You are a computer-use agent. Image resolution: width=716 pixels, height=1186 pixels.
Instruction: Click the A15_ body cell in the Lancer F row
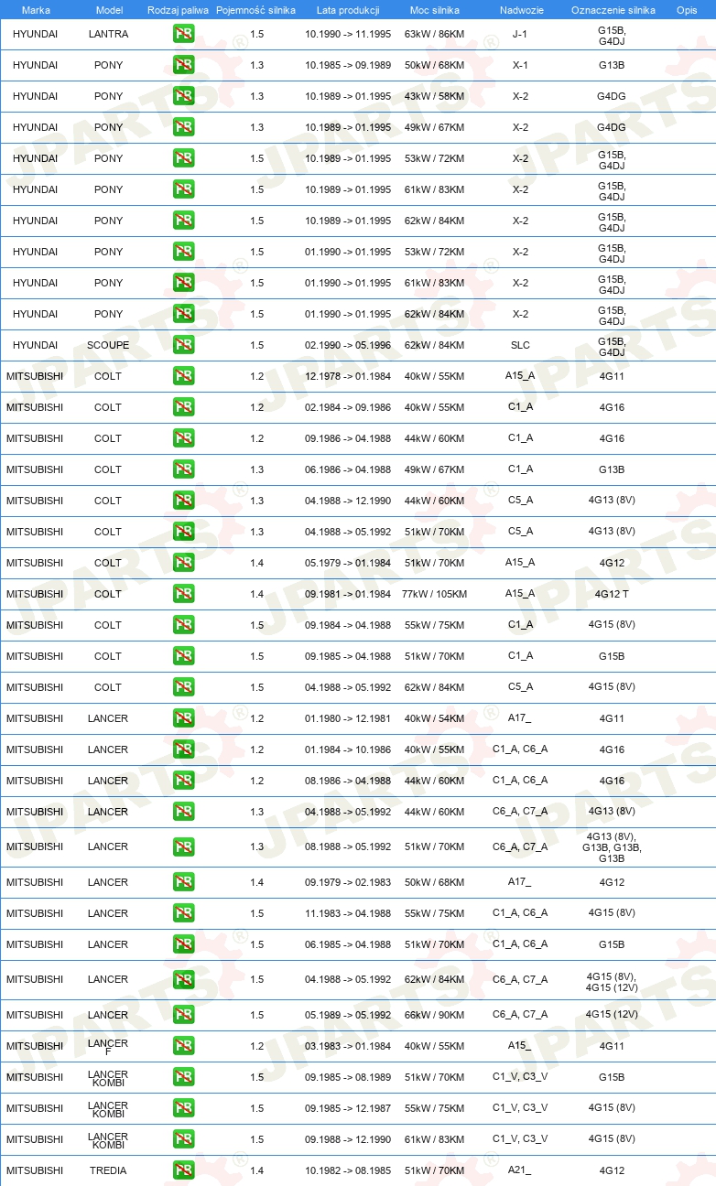coord(520,1047)
